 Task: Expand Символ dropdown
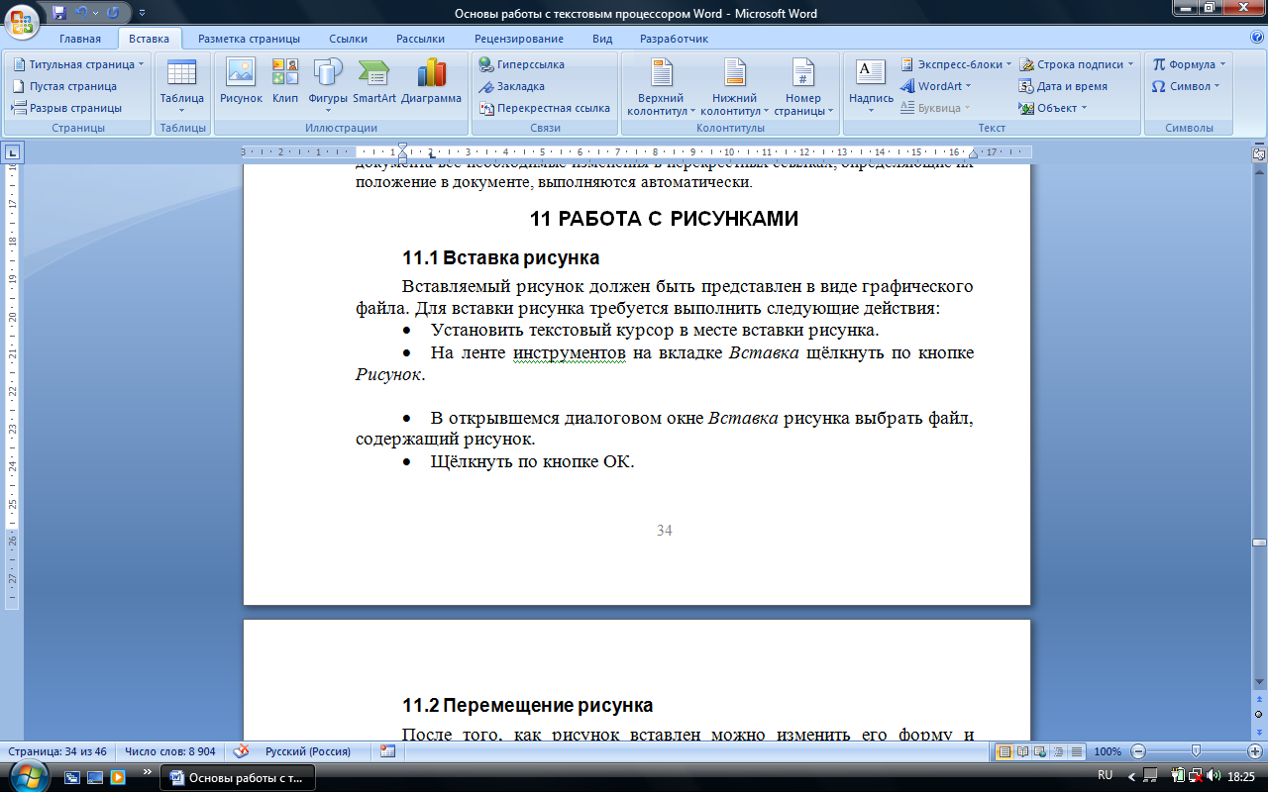click(1217, 86)
